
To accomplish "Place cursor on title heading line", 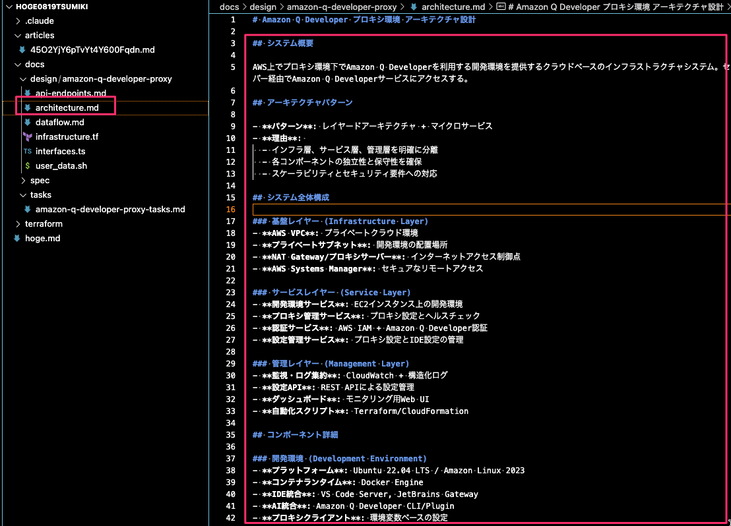I will 364,20.
